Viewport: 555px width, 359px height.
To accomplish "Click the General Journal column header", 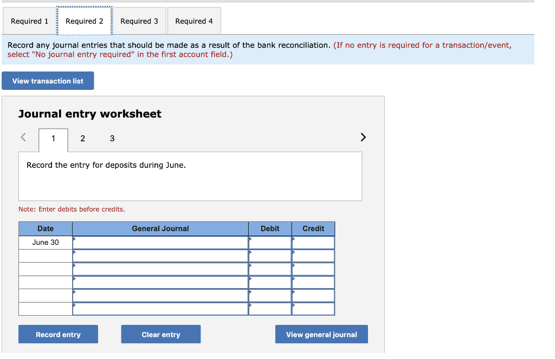I will coord(160,229).
